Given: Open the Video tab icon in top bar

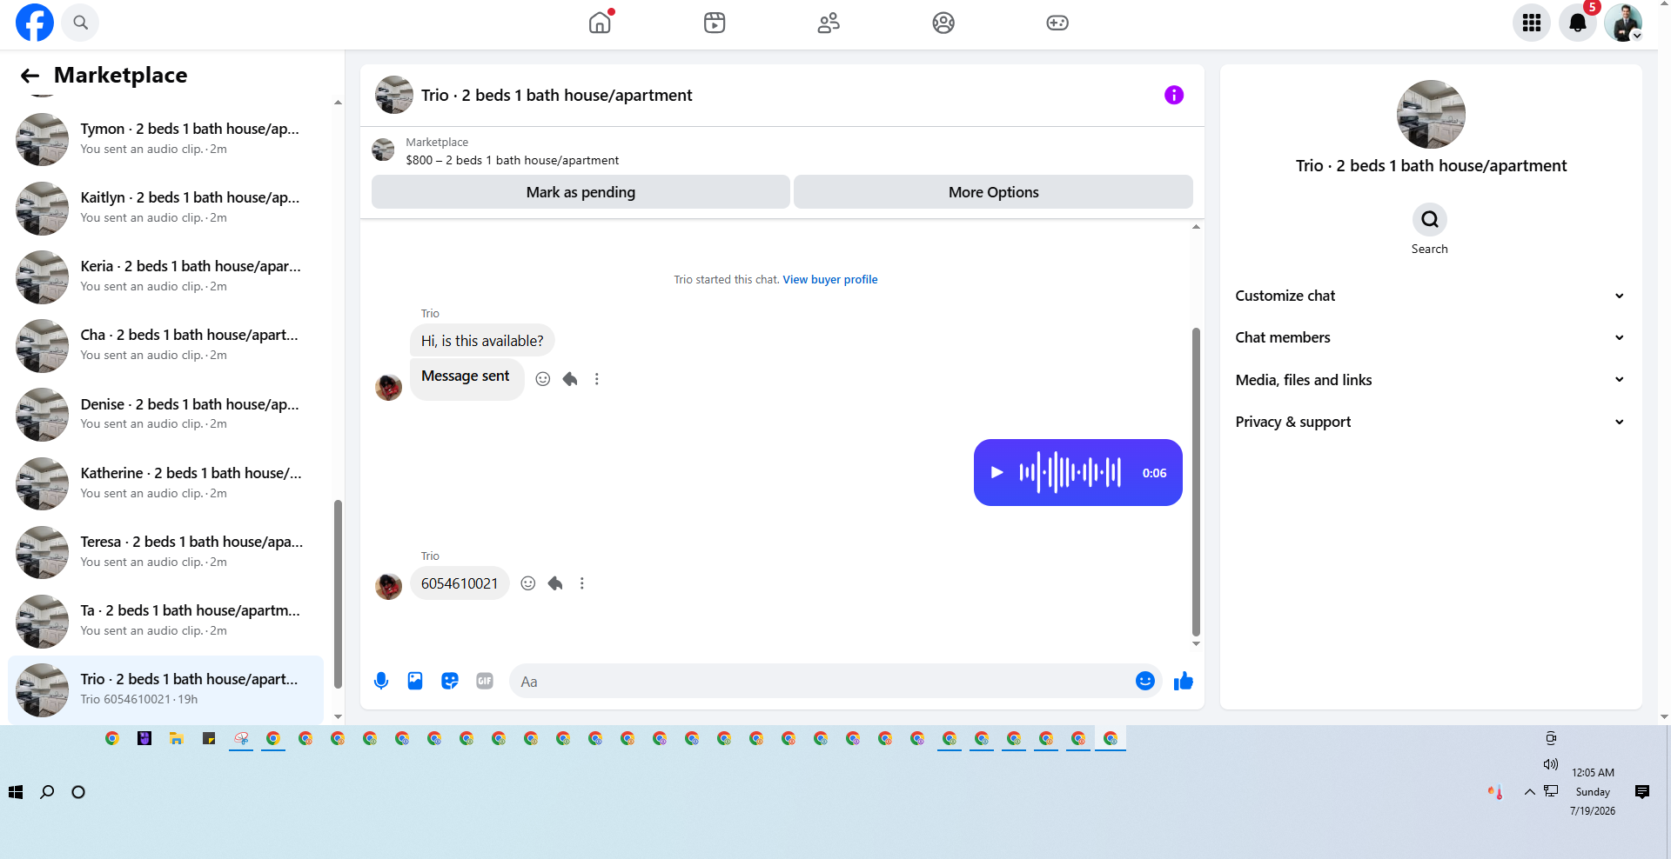Looking at the screenshot, I should click(x=715, y=23).
